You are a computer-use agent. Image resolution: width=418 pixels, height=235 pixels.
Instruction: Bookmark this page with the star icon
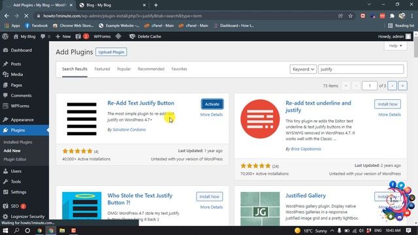(x=351, y=16)
